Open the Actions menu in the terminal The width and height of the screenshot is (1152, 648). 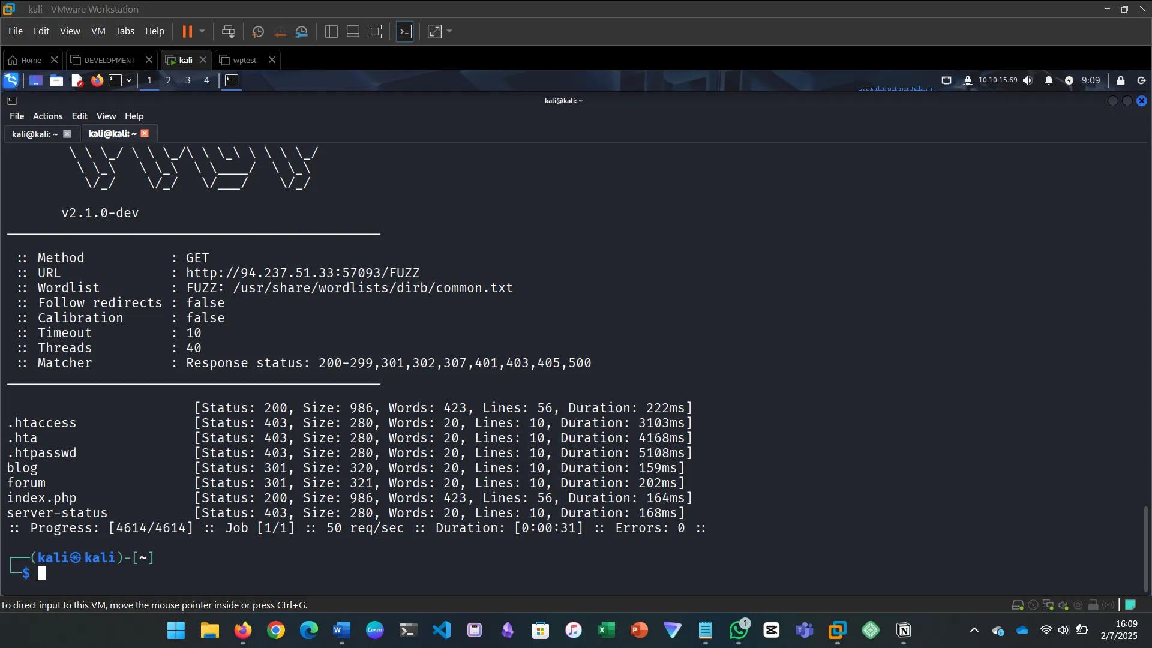(47, 116)
